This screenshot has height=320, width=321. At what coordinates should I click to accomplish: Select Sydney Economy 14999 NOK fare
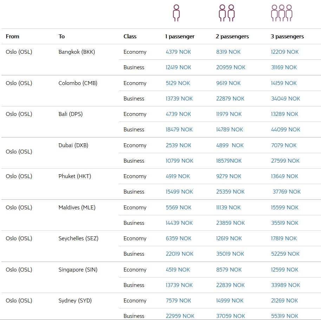pos(230,301)
